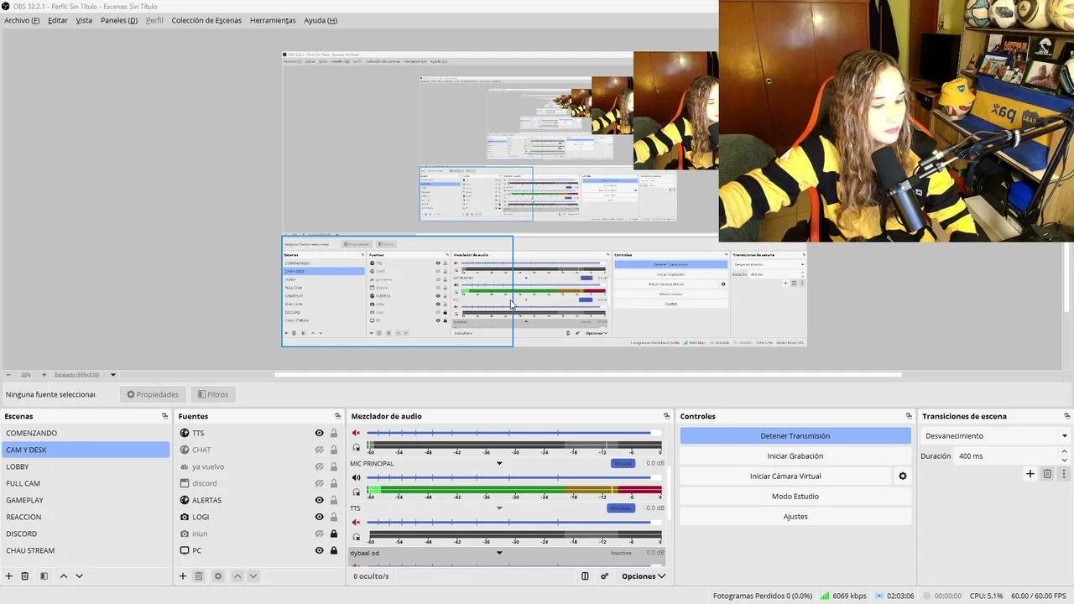The height and width of the screenshot is (604, 1074).
Task: Show the CHAT source
Action: coord(319,450)
